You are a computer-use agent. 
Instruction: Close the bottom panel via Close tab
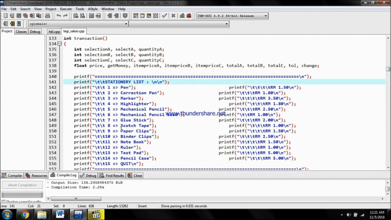tap(135, 175)
